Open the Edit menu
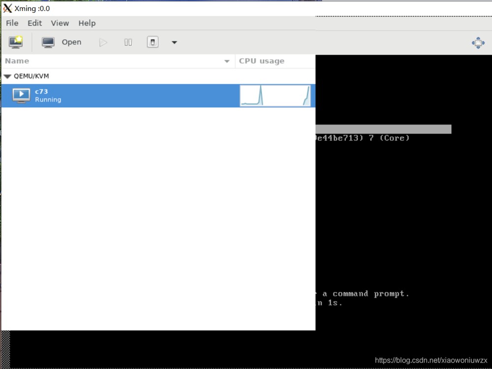This screenshot has height=369, width=492. pyautogui.click(x=34, y=23)
